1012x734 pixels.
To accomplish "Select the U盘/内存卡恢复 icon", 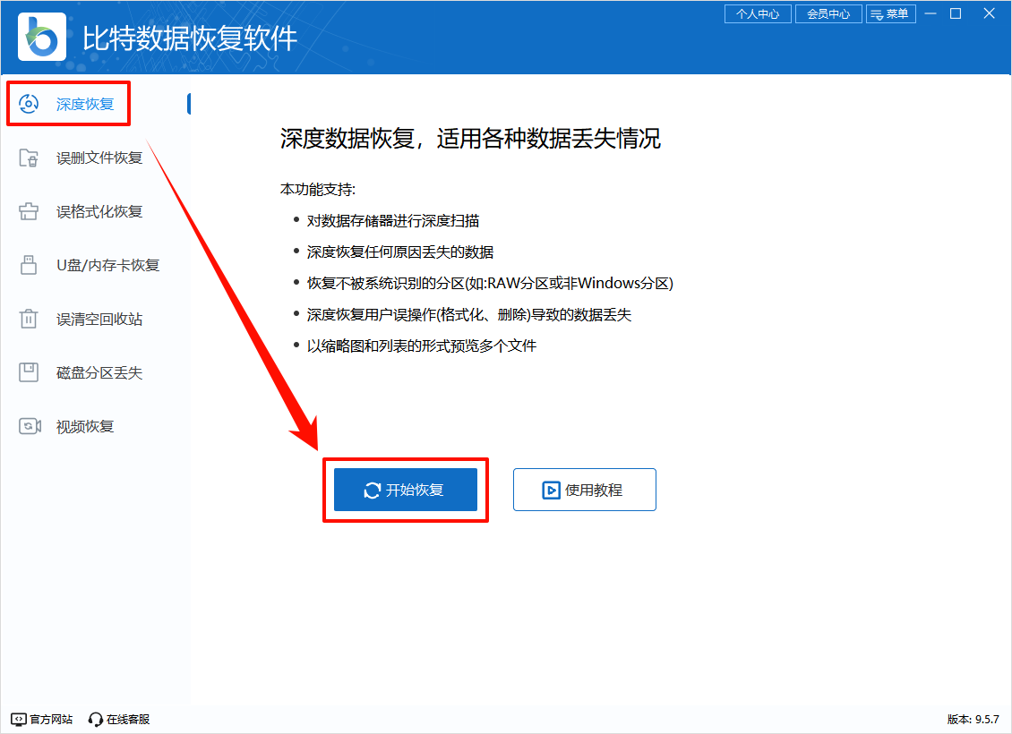I will (x=30, y=265).
